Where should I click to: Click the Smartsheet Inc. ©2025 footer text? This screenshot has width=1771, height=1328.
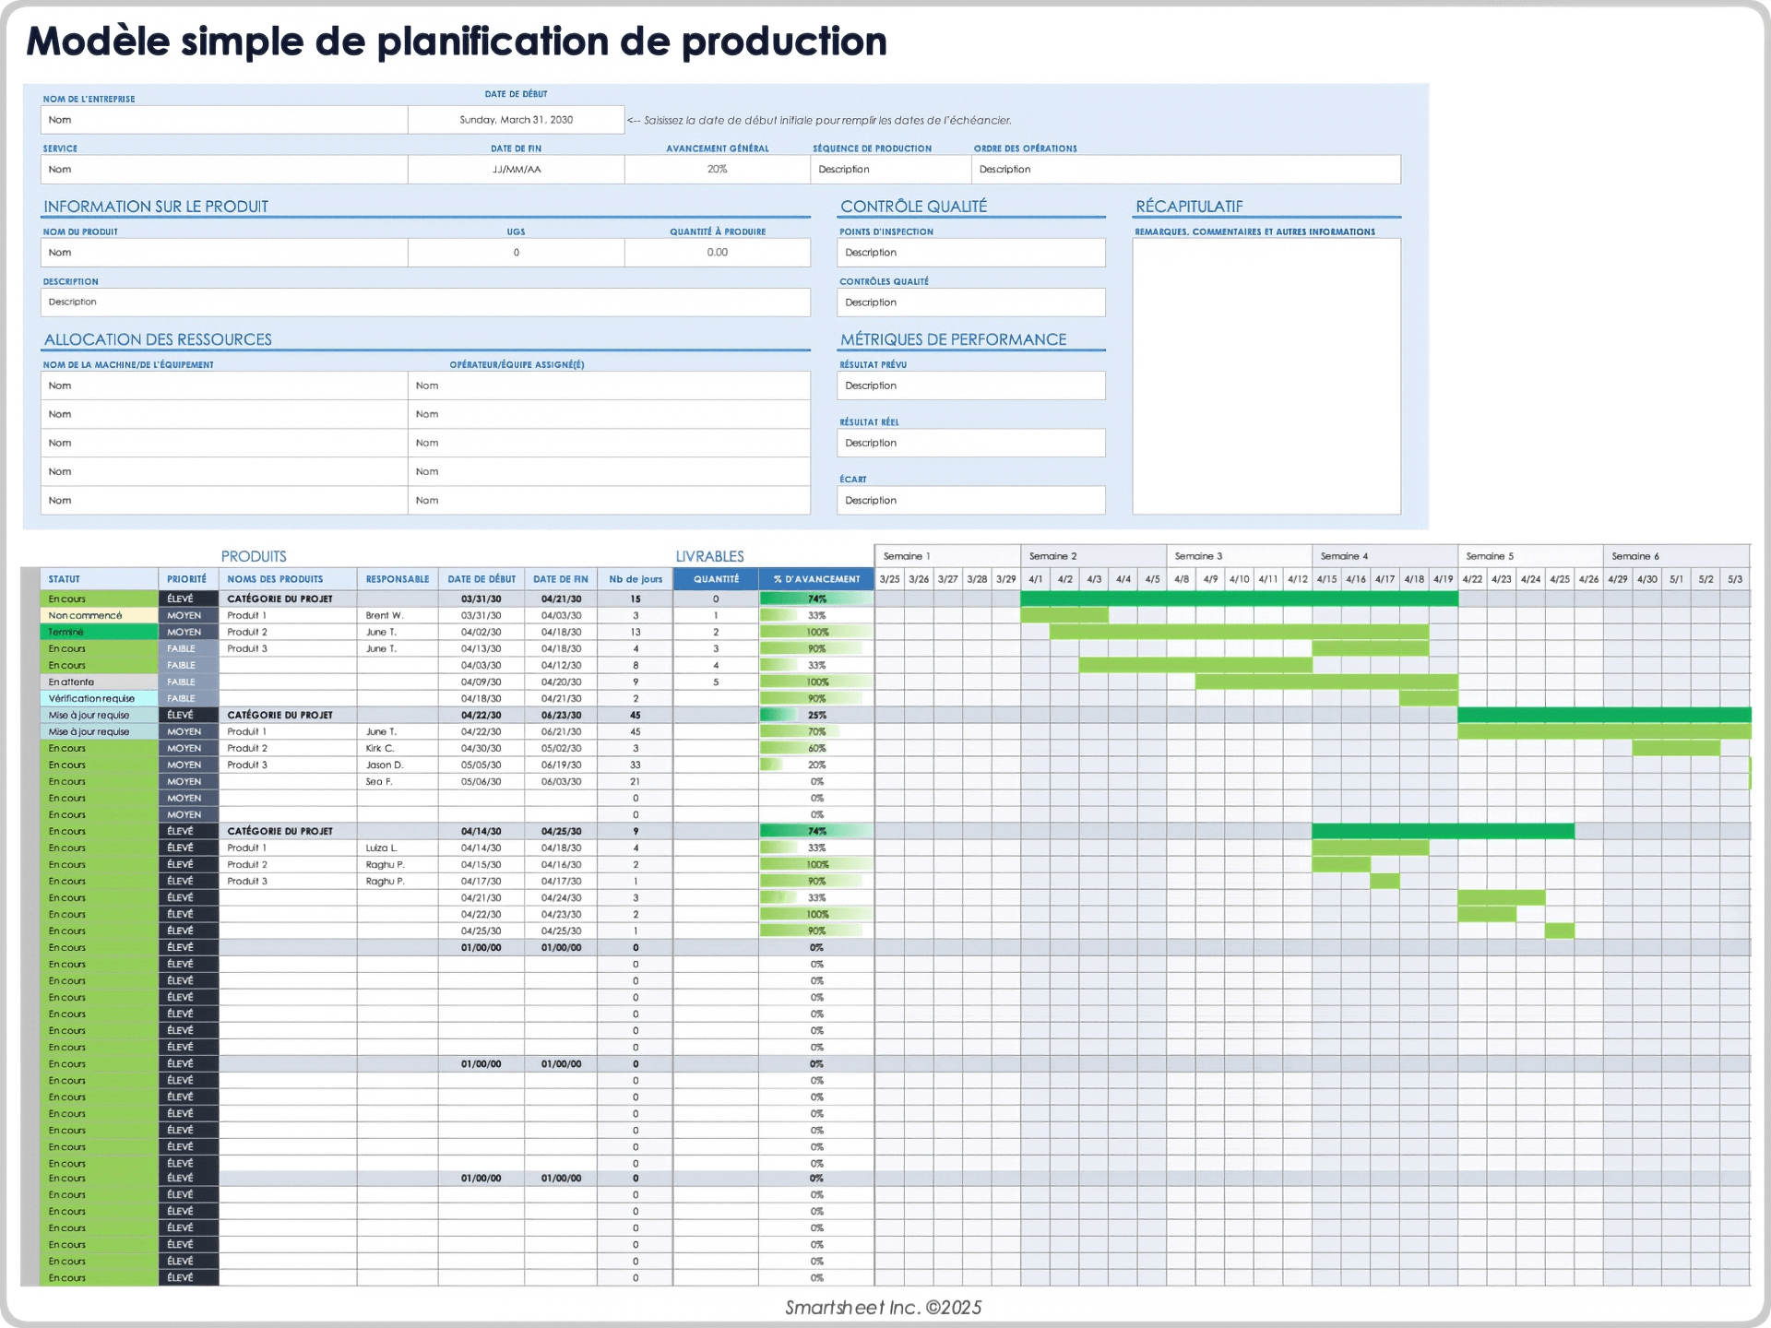pos(883,1307)
